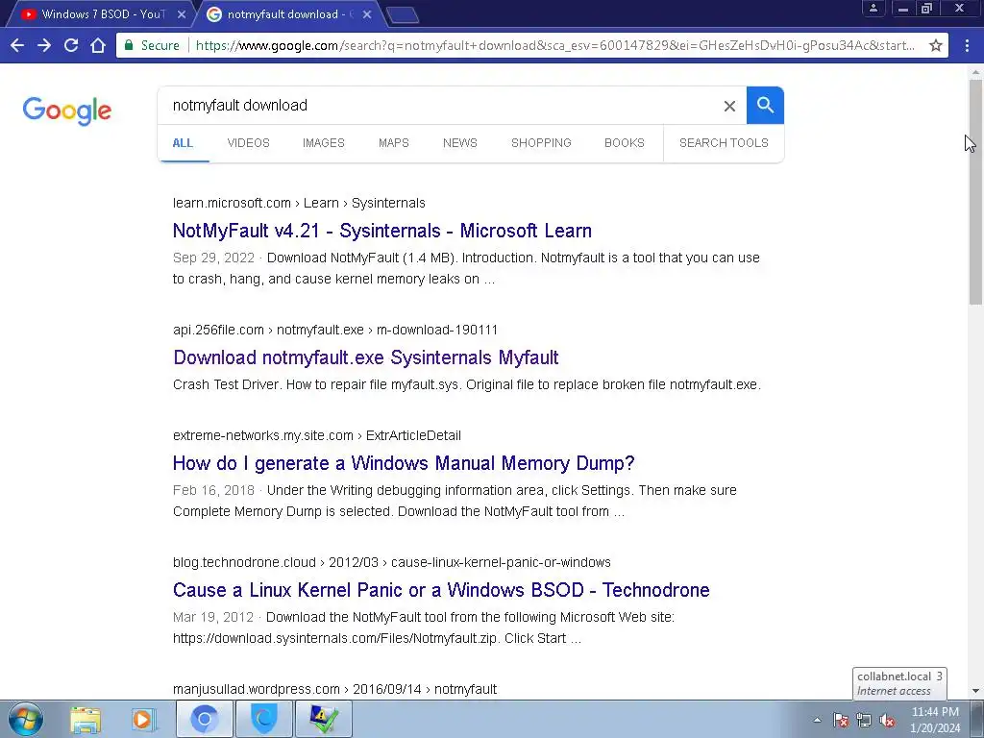Bookmark this page with the star icon
Image resolution: width=984 pixels, height=738 pixels.
pos(936,45)
